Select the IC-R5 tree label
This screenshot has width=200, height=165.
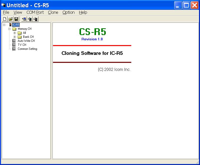click(x=16, y=25)
